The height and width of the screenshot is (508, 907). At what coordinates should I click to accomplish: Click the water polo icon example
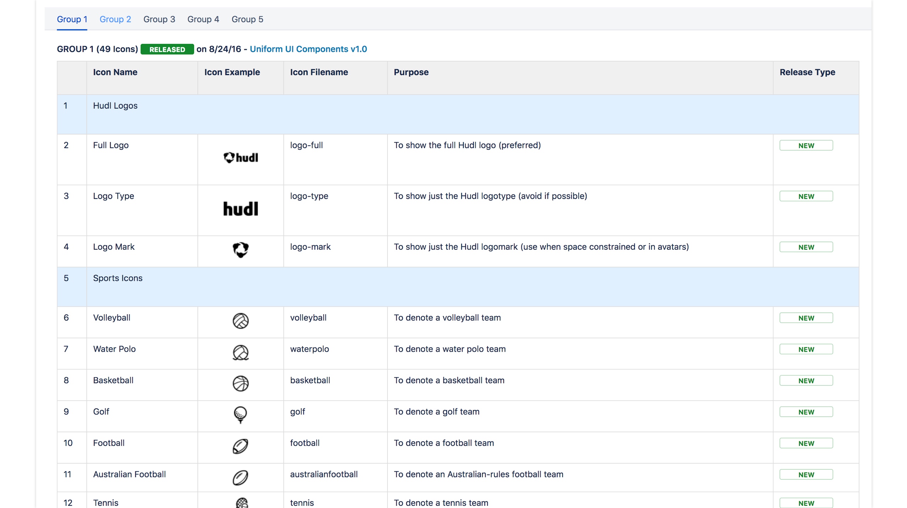(x=241, y=352)
